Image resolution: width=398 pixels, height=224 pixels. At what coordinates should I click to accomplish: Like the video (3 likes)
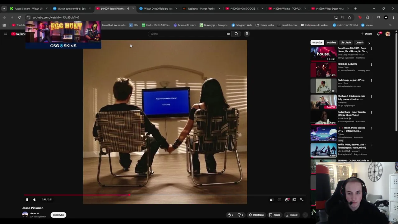[230, 215]
